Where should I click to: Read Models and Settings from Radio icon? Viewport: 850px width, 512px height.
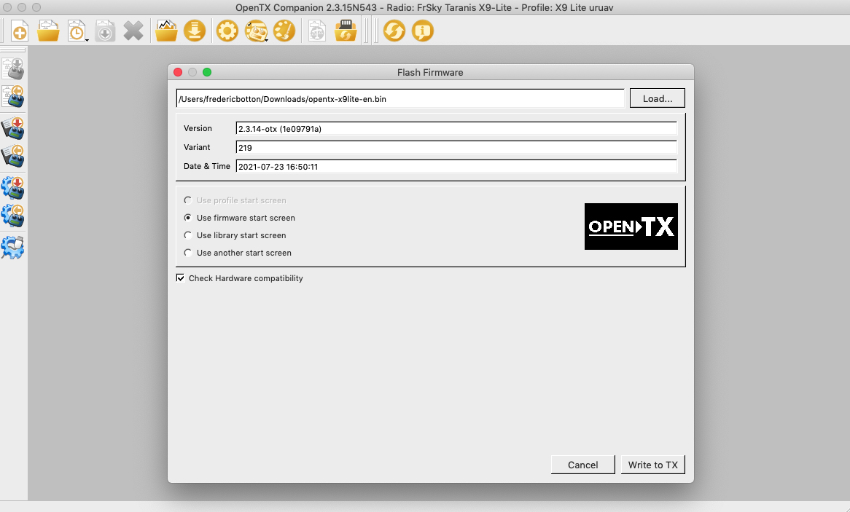(13, 96)
